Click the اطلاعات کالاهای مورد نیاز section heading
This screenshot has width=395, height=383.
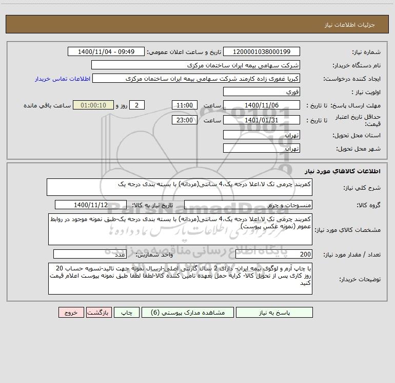pos(343,171)
